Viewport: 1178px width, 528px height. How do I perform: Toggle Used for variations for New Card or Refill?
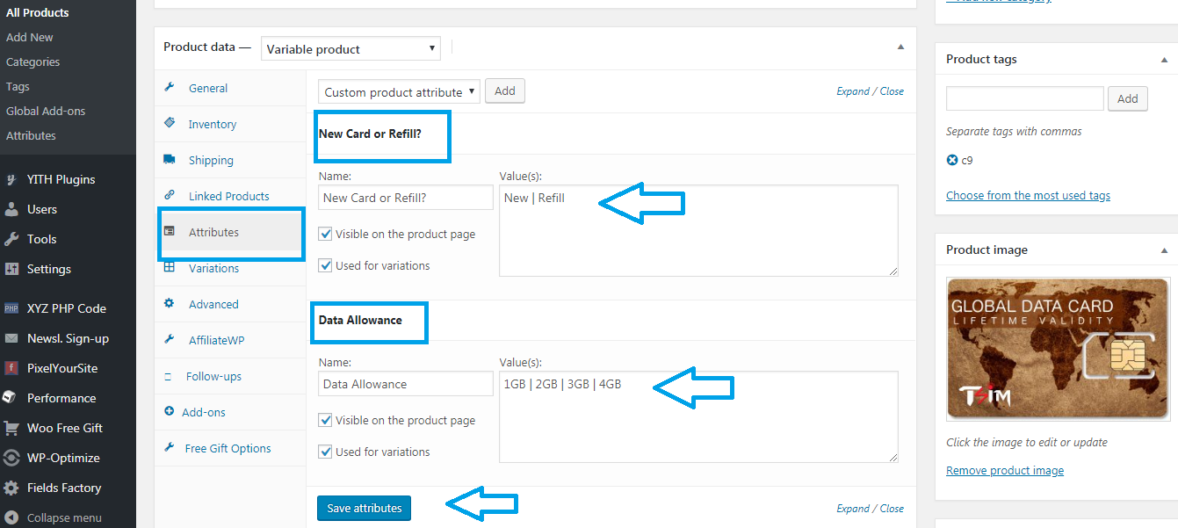click(x=326, y=265)
